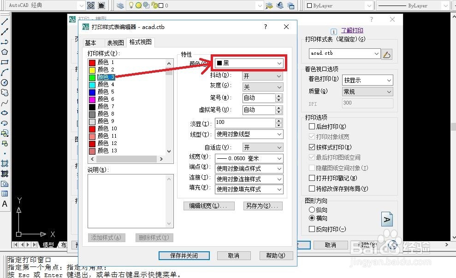Click in the 淡显 value field
The width and height of the screenshot is (456, 278).
tap(245, 123)
